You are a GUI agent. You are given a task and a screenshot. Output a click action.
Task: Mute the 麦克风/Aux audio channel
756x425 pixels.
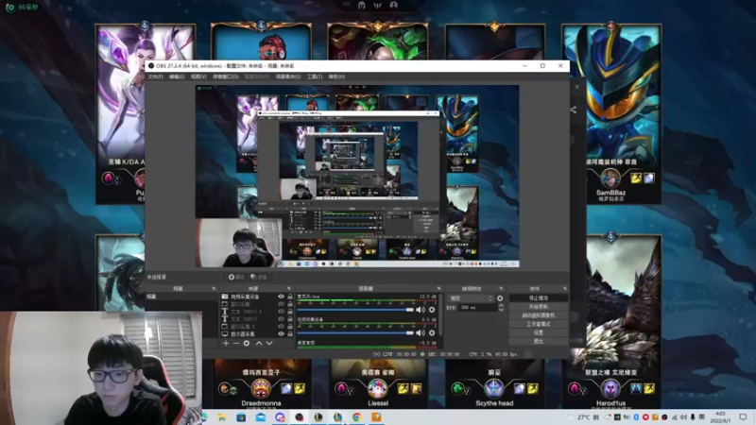pos(421,310)
